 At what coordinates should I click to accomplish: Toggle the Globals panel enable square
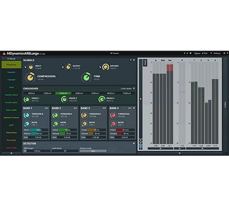[134, 60]
